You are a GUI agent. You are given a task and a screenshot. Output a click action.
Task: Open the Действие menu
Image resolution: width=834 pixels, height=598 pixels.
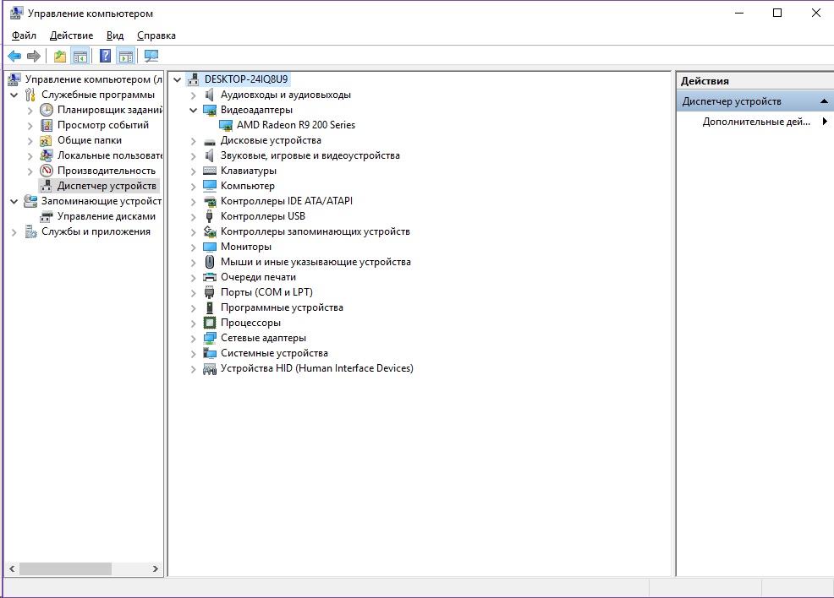tap(71, 35)
